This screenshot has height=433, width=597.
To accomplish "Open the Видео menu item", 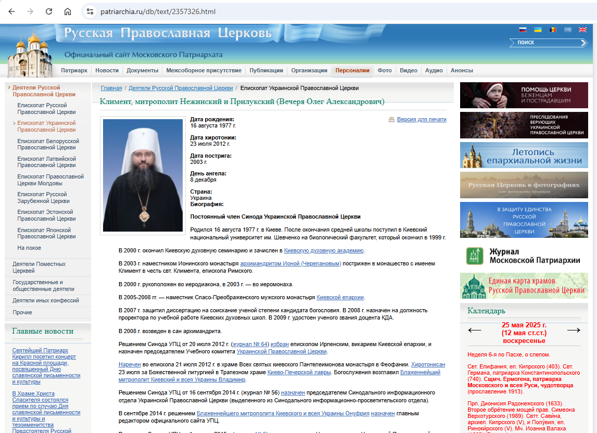I will coord(409,70).
